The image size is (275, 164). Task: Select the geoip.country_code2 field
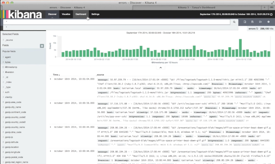(x=15, y=117)
